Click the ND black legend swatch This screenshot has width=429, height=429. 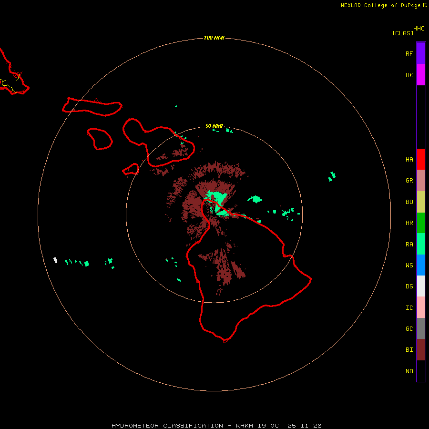pos(421,371)
